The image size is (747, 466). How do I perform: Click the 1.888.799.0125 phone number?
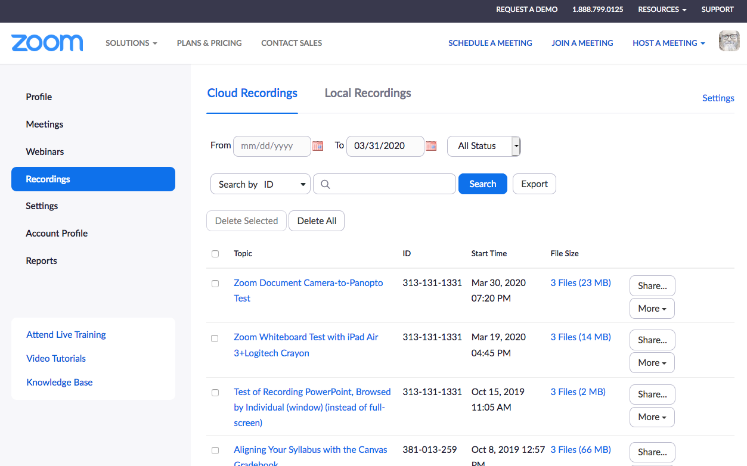(x=598, y=10)
